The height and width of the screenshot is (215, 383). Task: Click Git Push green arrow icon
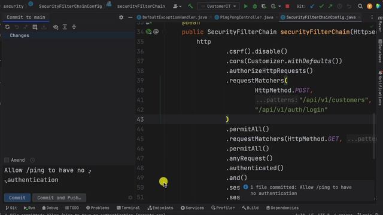click(330, 6)
